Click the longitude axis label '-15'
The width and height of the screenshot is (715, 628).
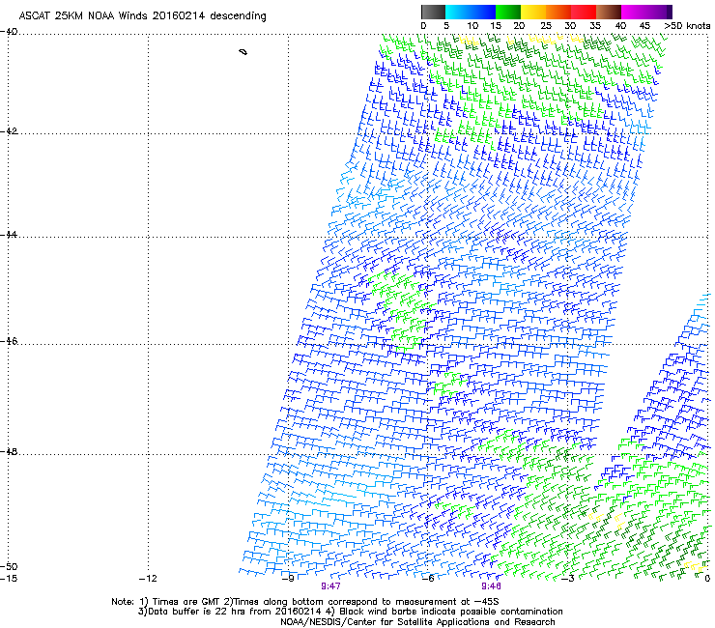pyautogui.click(x=9, y=579)
